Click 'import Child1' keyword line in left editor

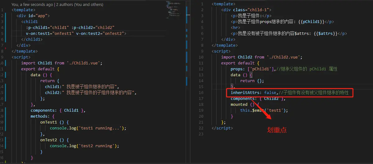point(62,63)
